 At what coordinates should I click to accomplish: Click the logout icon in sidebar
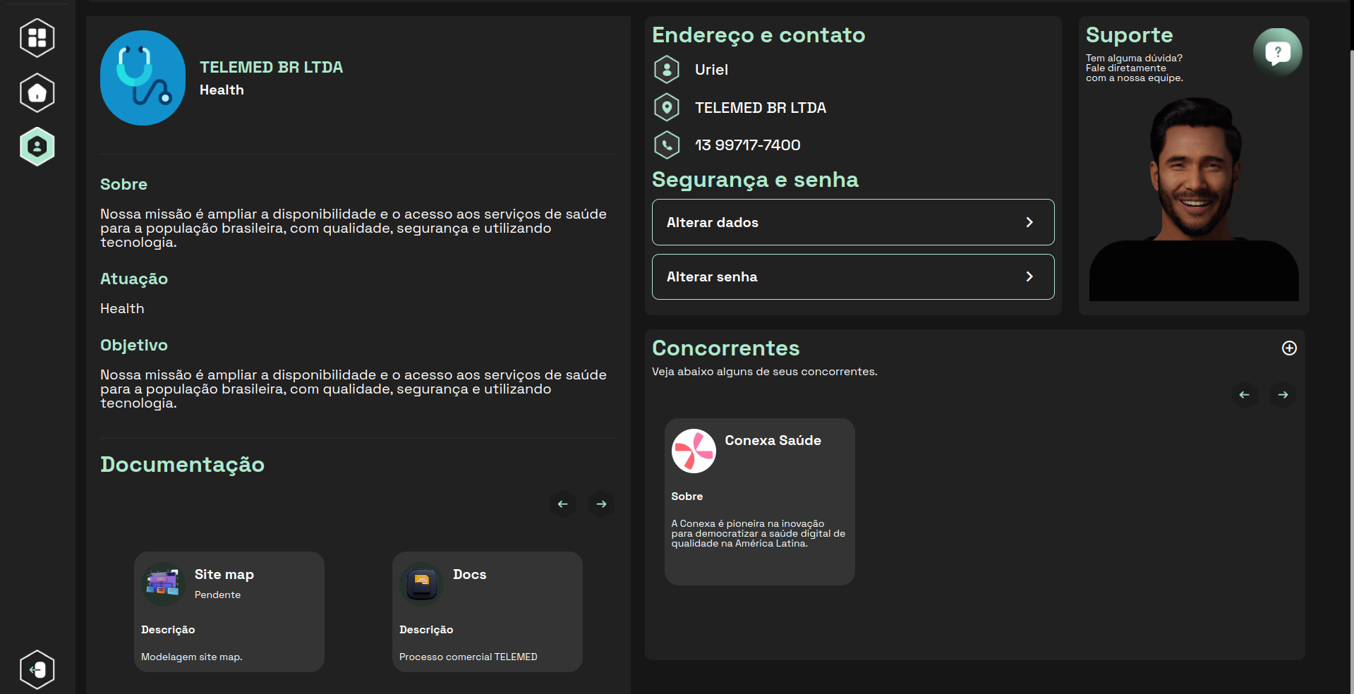point(37,669)
